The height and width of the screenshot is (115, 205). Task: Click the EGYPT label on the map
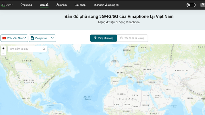pyautogui.click(x=146, y=96)
